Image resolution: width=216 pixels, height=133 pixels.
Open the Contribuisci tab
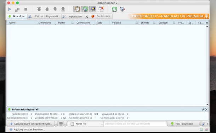tap(101, 16)
